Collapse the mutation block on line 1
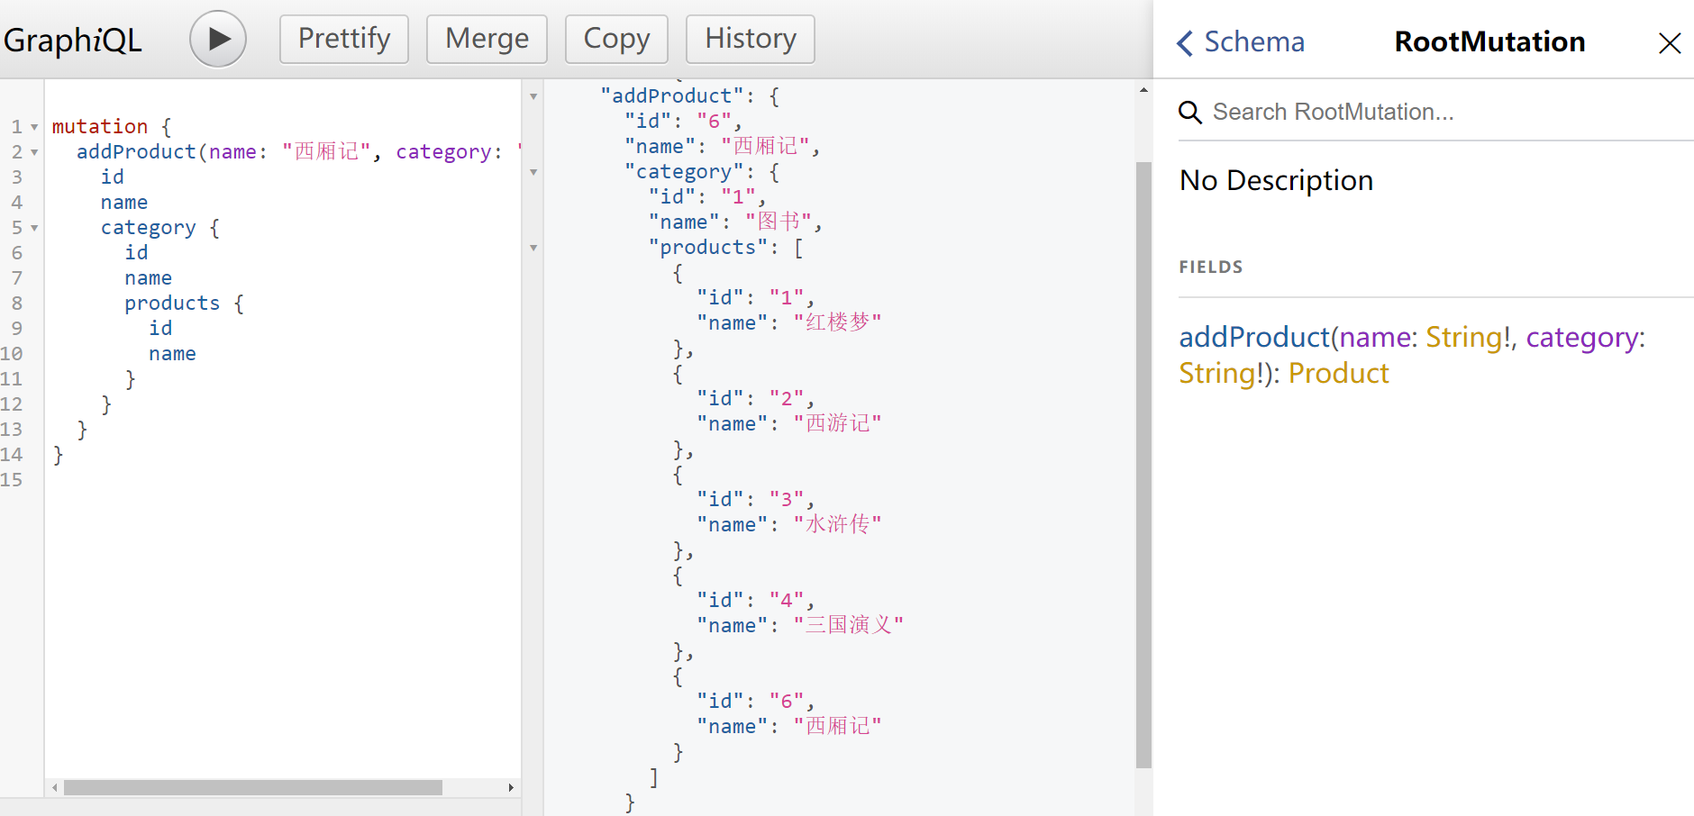Image resolution: width=1694 pixels, height=816 pixels. (x=33, y=126)
